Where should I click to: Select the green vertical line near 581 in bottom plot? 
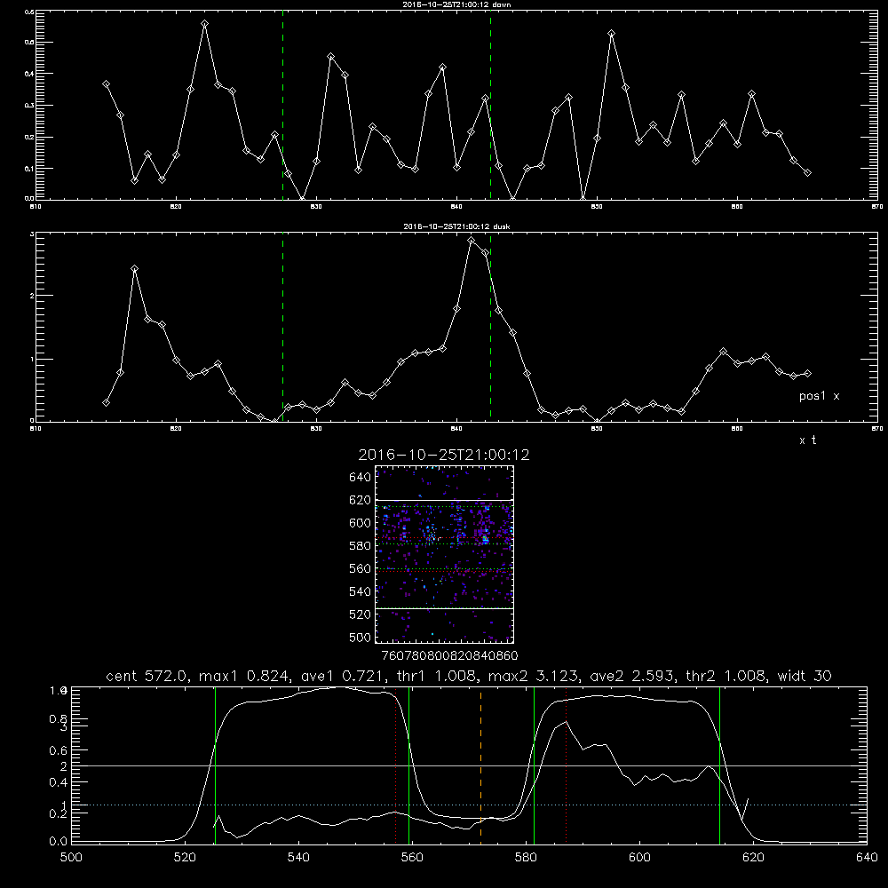(534, 765)
